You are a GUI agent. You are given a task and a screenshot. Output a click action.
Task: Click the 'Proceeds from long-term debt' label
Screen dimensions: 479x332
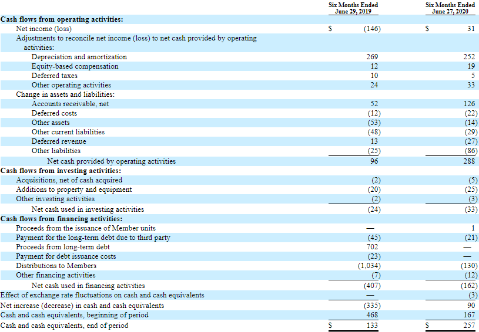pos(62,247)
